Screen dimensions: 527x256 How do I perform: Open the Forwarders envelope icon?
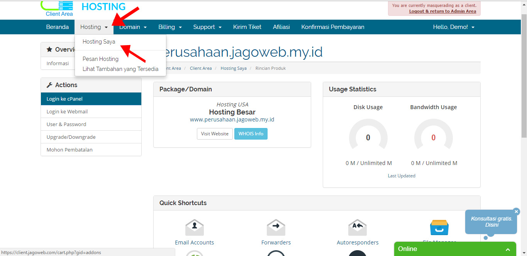click(x=276, y=227)
